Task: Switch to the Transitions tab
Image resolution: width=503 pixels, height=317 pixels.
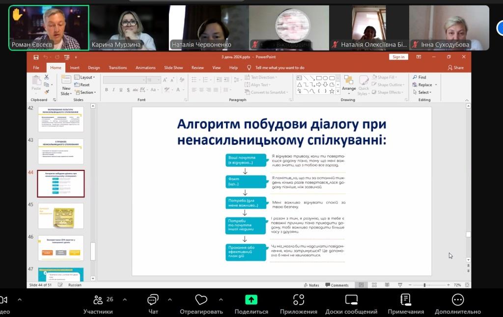Action: (118, 68)
